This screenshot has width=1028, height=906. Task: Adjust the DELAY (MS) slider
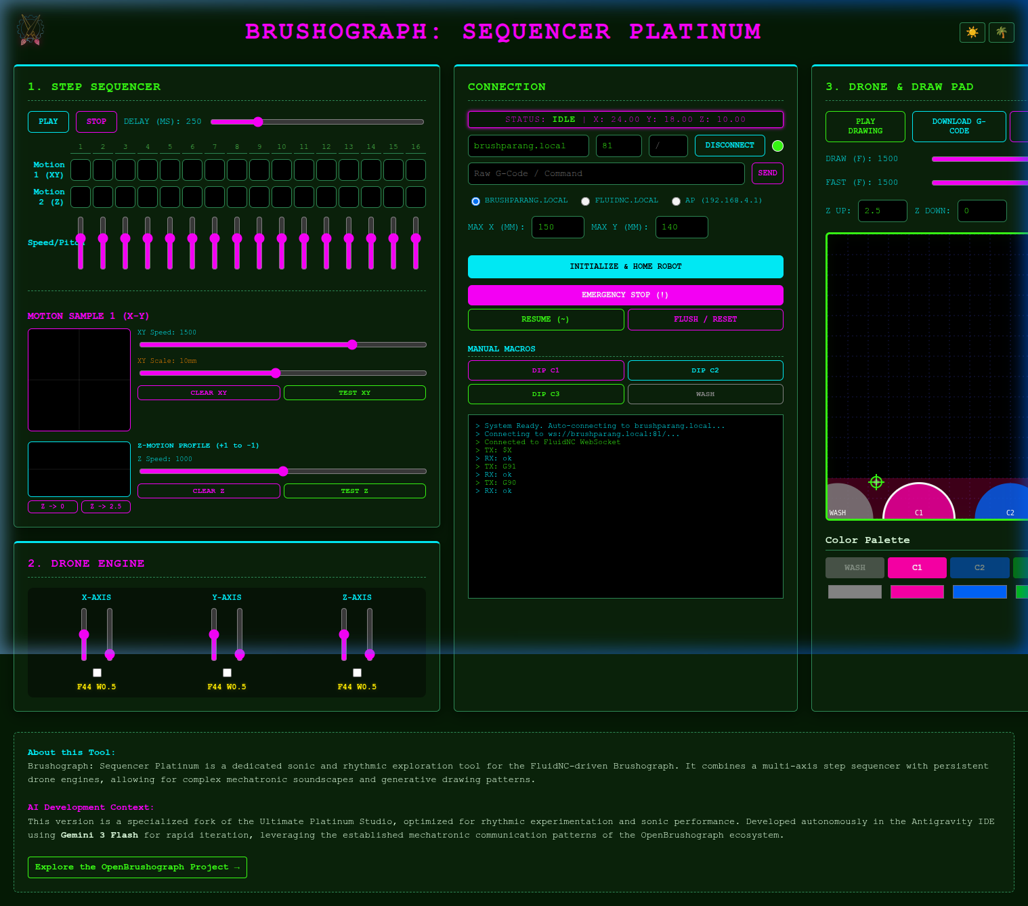tap(317, 122)
